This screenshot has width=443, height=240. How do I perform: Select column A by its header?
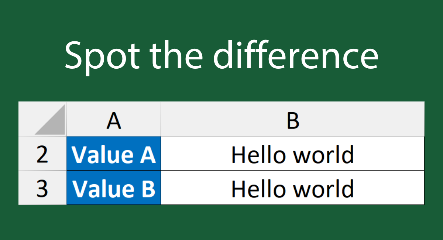(114, 119)
